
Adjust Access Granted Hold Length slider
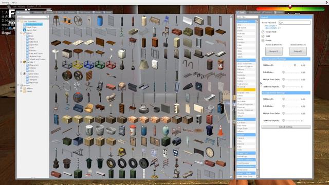tap(295, 65)
